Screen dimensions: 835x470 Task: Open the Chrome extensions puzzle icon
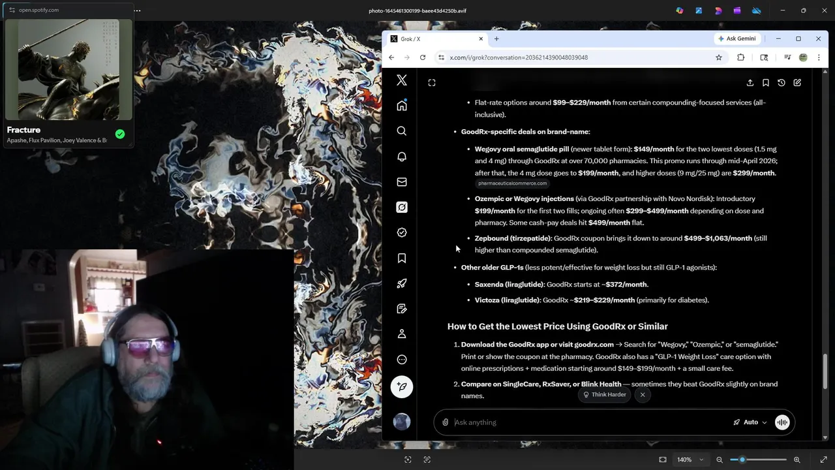point(740,57)
